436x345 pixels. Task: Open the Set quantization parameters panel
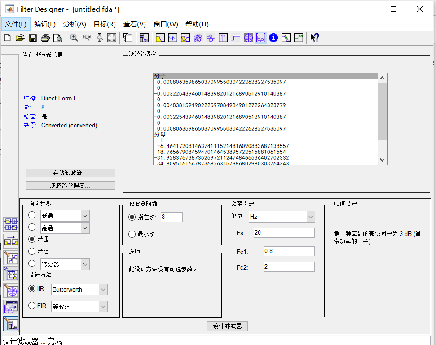point(11,258)
